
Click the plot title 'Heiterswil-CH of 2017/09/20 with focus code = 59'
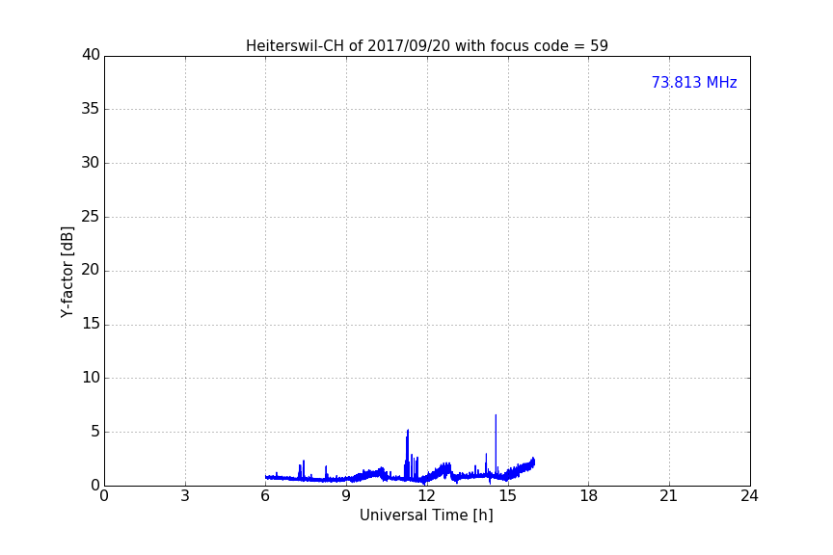(426, 45)
